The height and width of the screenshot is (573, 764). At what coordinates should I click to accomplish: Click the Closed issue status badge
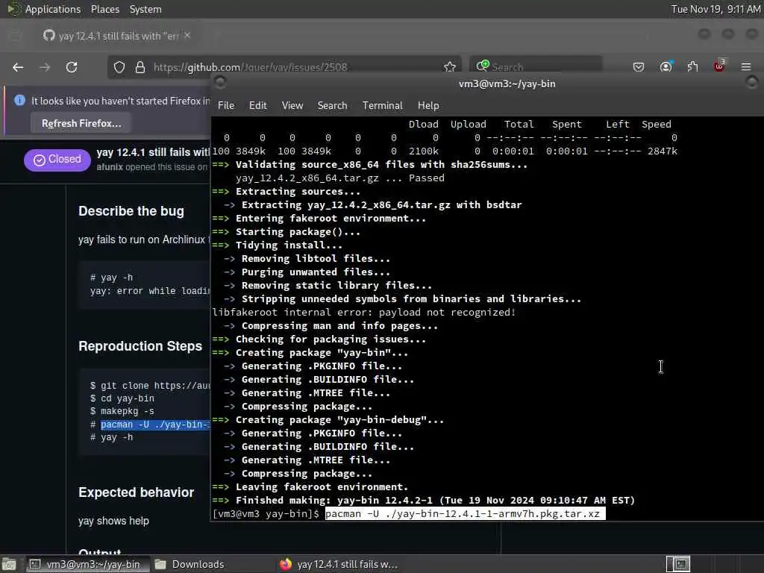click(57, 160)
